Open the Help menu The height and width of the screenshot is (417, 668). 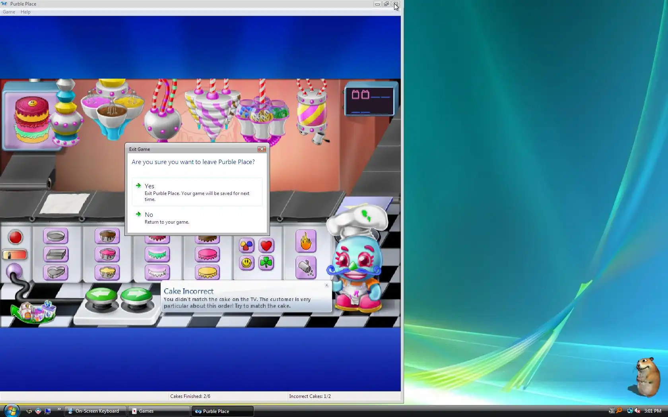coord(25,12)
